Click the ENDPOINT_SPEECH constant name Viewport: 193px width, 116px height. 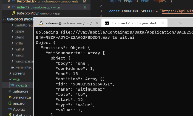tap(138, 11)
